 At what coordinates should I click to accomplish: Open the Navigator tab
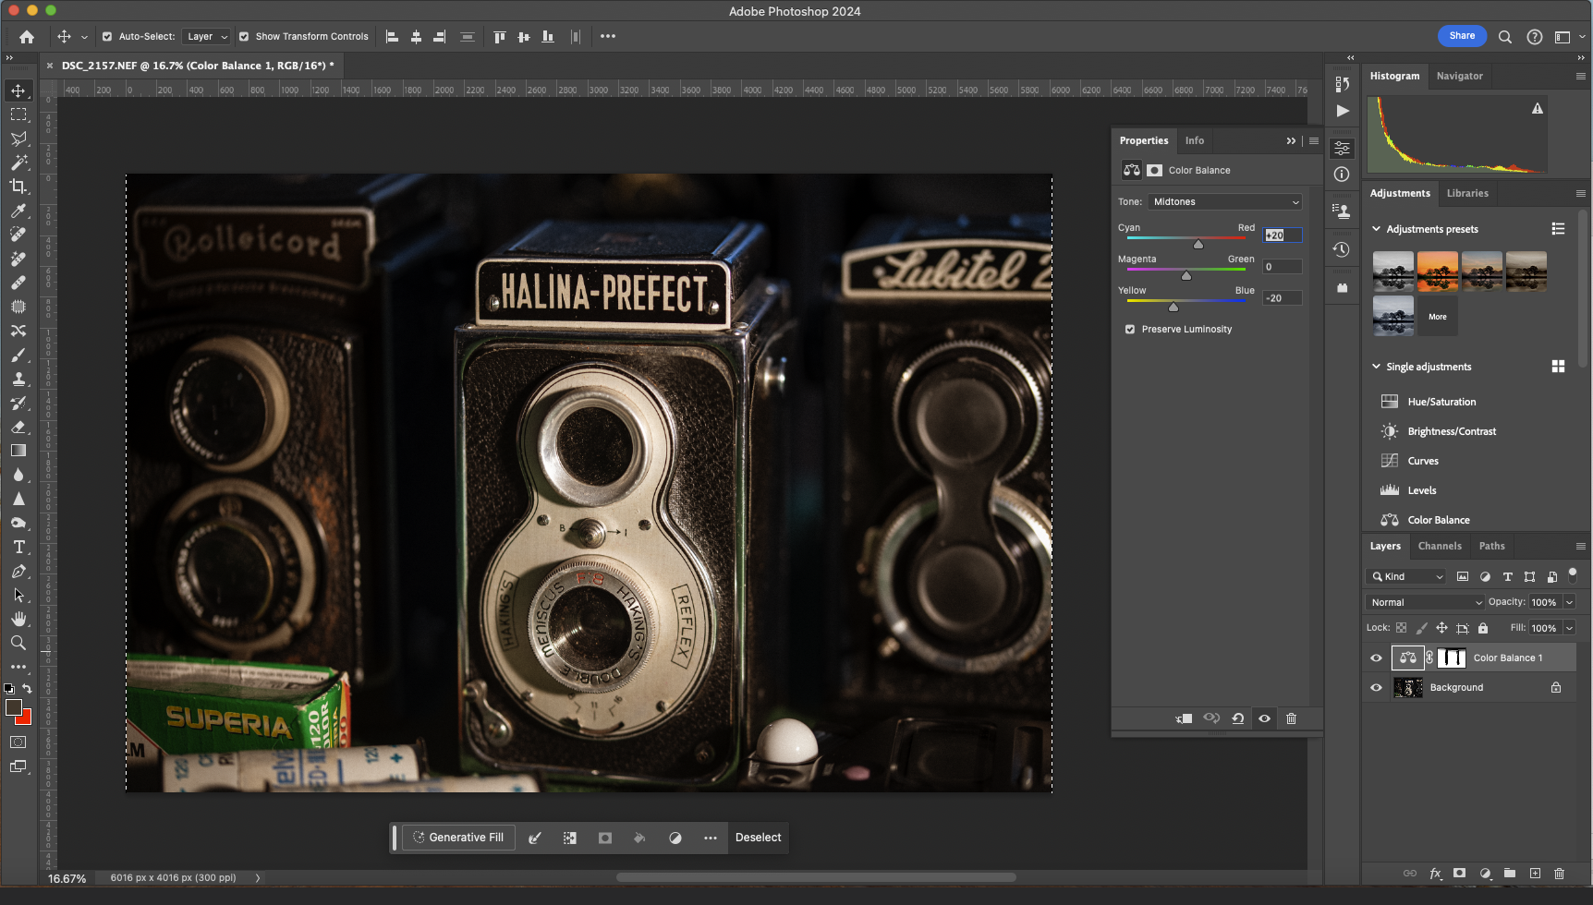click(x=1459, y=76)
